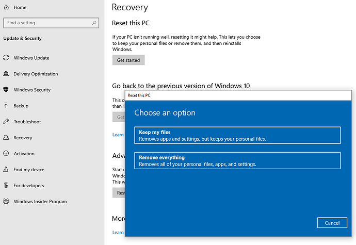This screenshot has height=245, width=356.
Task: Select the Delivery Optimization icon
Action: (x=6, y=74)
